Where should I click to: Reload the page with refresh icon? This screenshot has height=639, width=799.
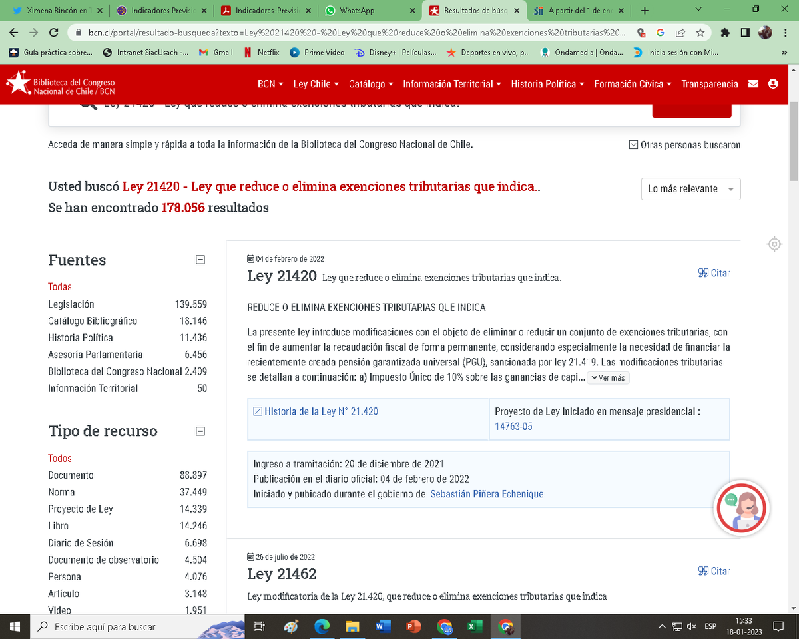55,32
